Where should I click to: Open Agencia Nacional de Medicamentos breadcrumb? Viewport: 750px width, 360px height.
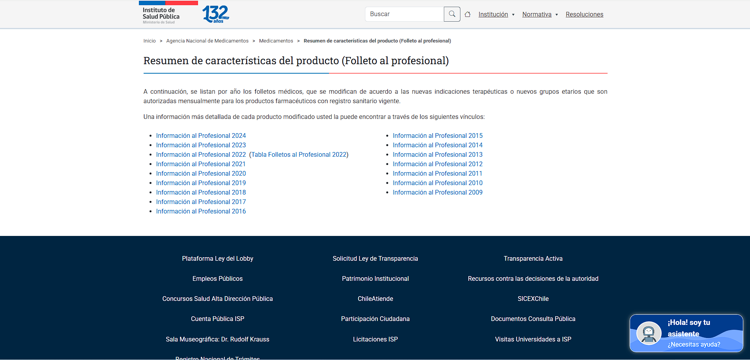click(207, 41)
